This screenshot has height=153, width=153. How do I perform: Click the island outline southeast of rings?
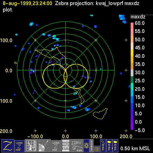pyautogui.click(x=100, y=114)
